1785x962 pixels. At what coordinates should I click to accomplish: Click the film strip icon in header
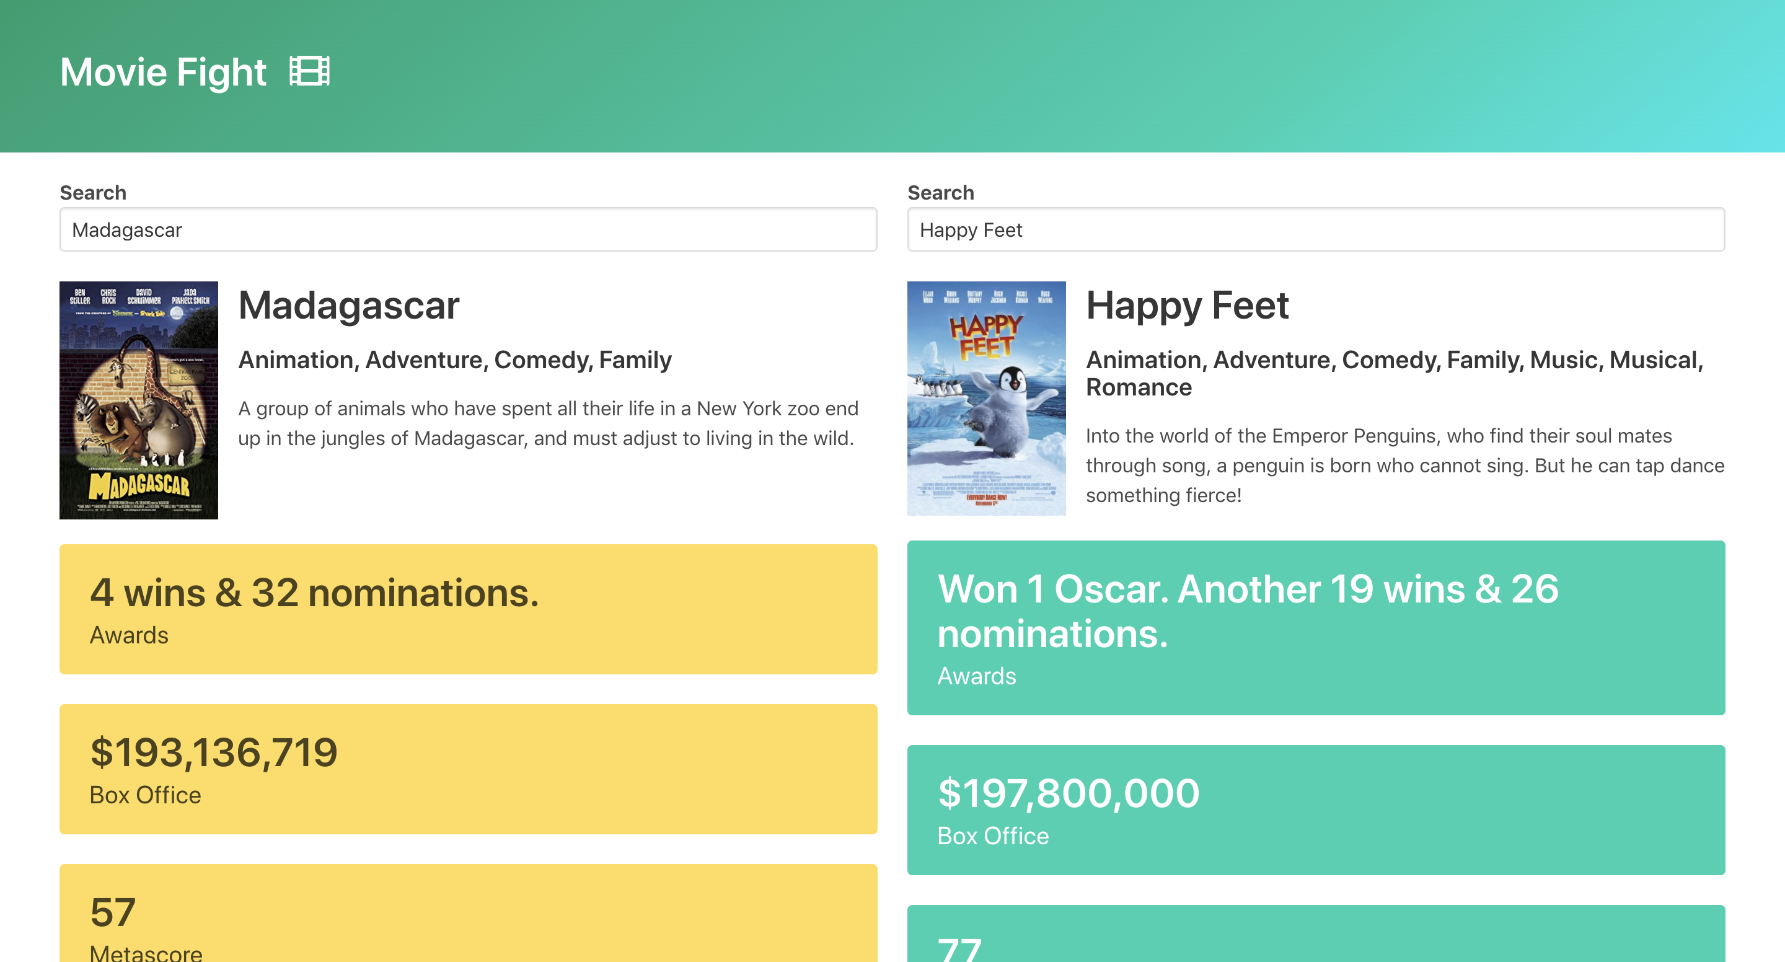coord(309,71)
